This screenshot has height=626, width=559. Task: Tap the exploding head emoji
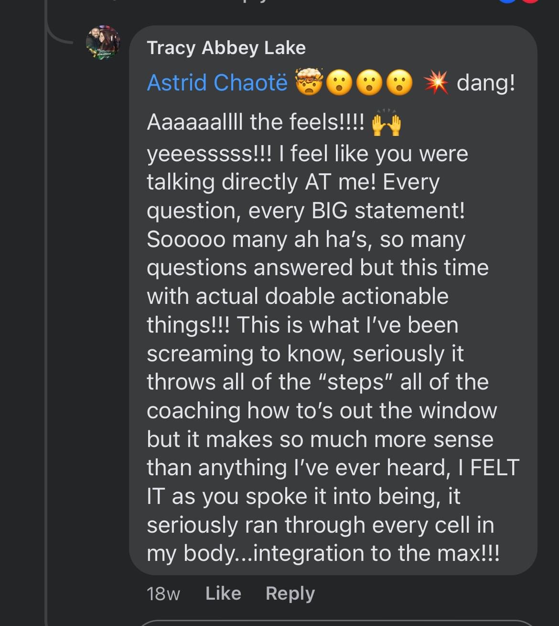[x=310, y=82]
